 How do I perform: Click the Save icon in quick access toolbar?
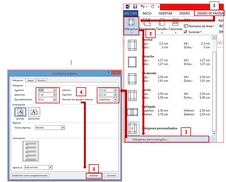[x=135, y=7]
